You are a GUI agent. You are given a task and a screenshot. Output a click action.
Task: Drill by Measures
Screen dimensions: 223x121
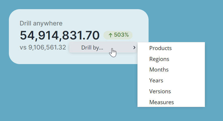(161, 102)
